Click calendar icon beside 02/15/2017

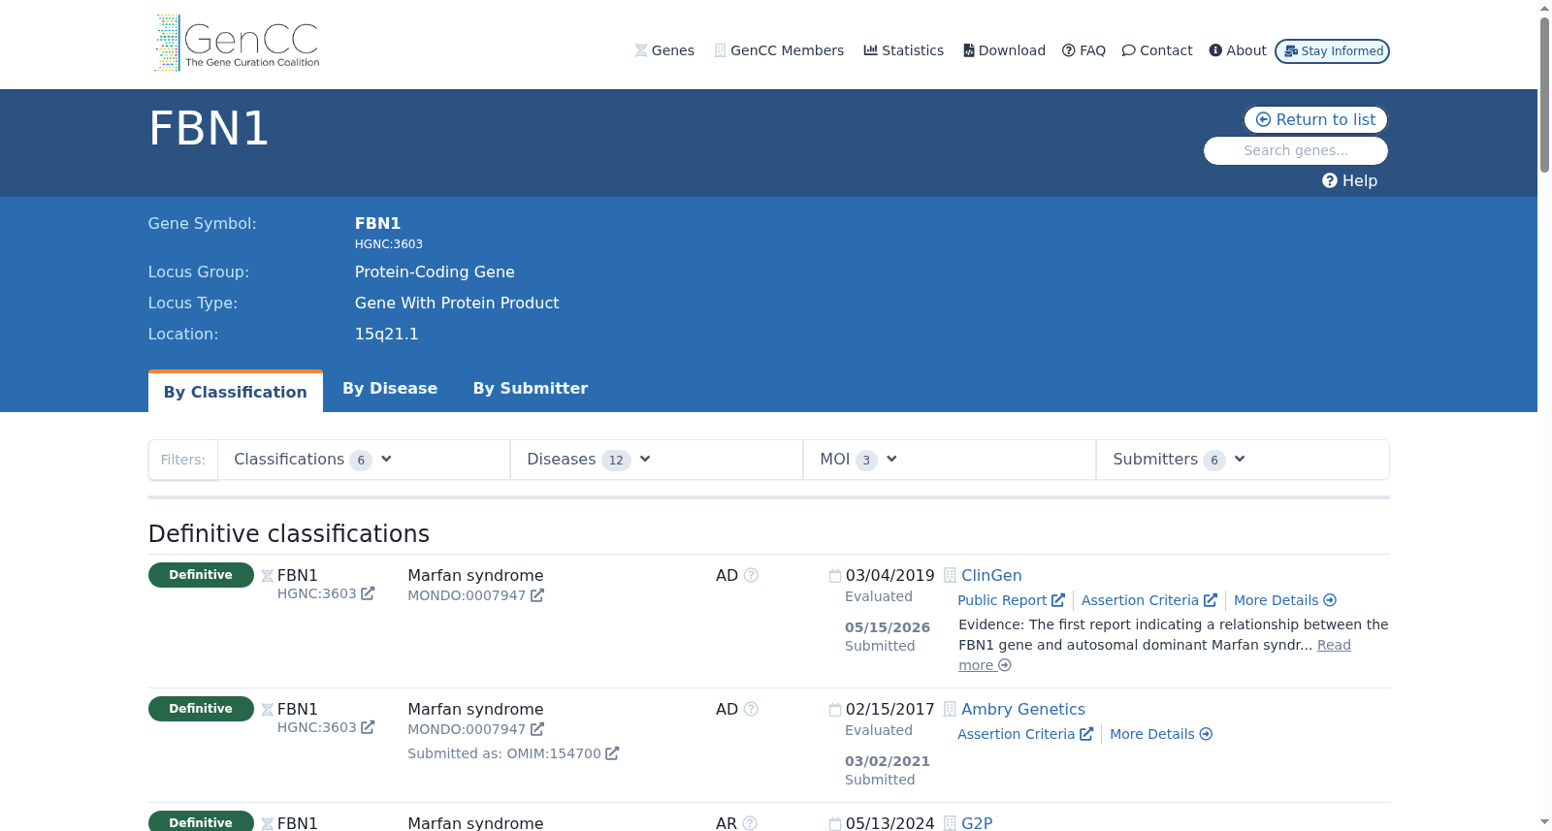pyautogui.click(x=835, y=709)
